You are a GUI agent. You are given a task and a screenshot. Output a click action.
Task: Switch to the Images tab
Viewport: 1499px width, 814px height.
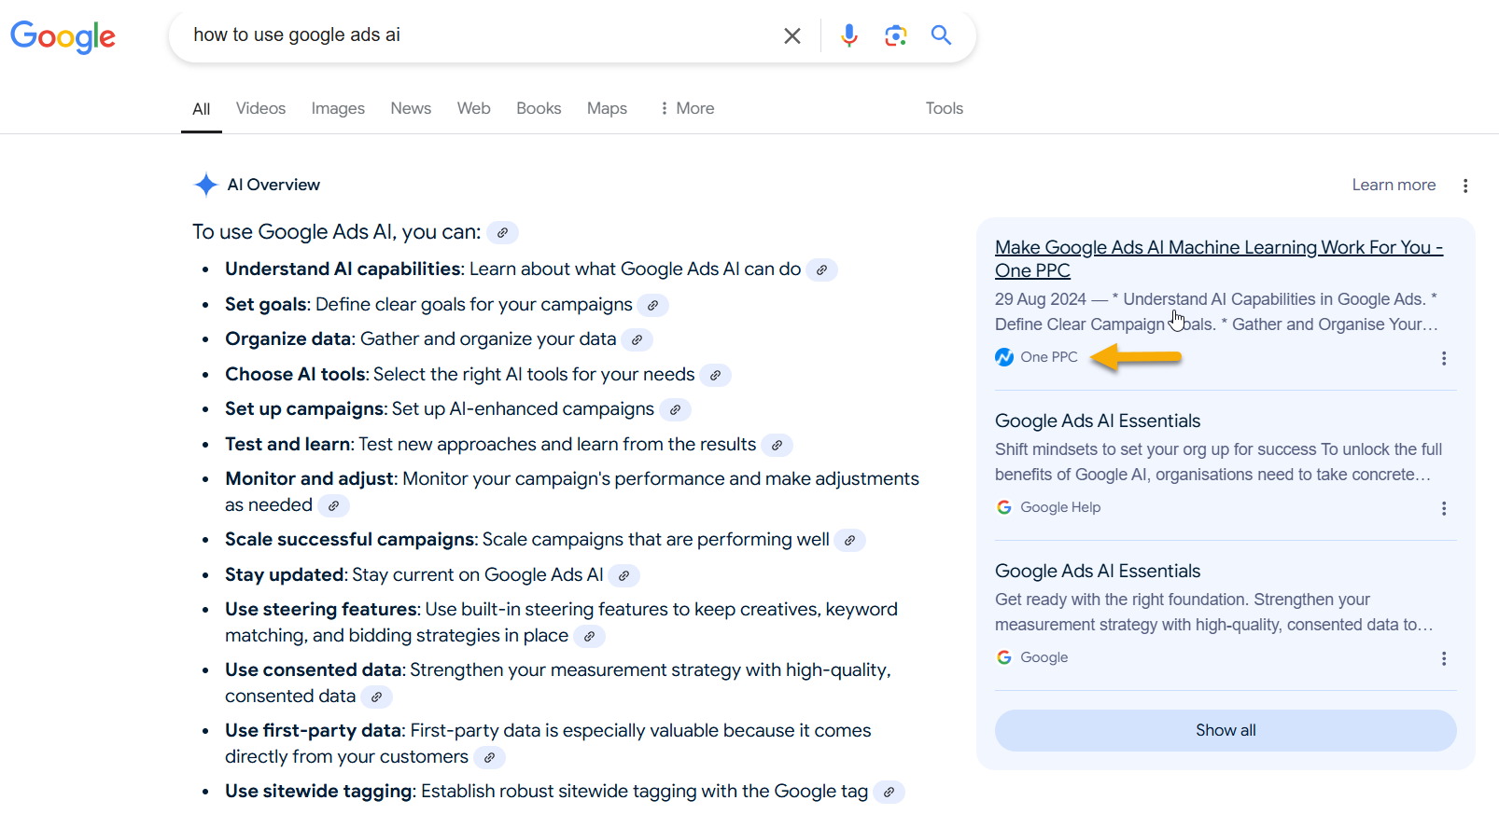[338, 108]
